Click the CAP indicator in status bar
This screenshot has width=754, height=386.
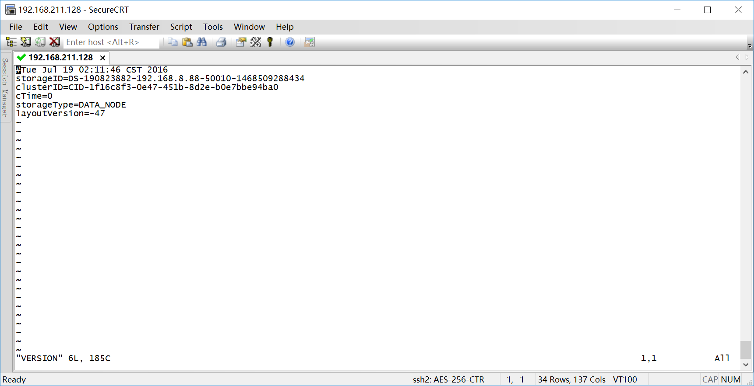tap(710, 379)
